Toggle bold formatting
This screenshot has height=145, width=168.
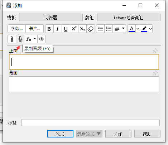49,29
